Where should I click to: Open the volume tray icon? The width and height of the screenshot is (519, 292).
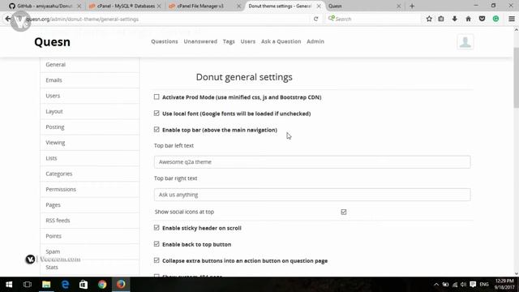click(x=463, y=285)
